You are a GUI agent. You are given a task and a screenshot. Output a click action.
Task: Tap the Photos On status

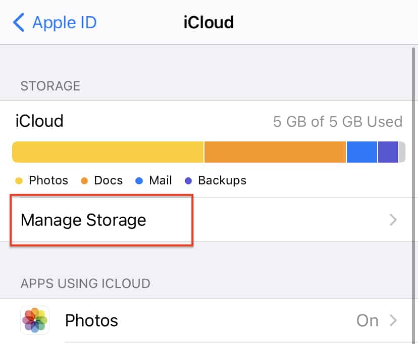368,320
